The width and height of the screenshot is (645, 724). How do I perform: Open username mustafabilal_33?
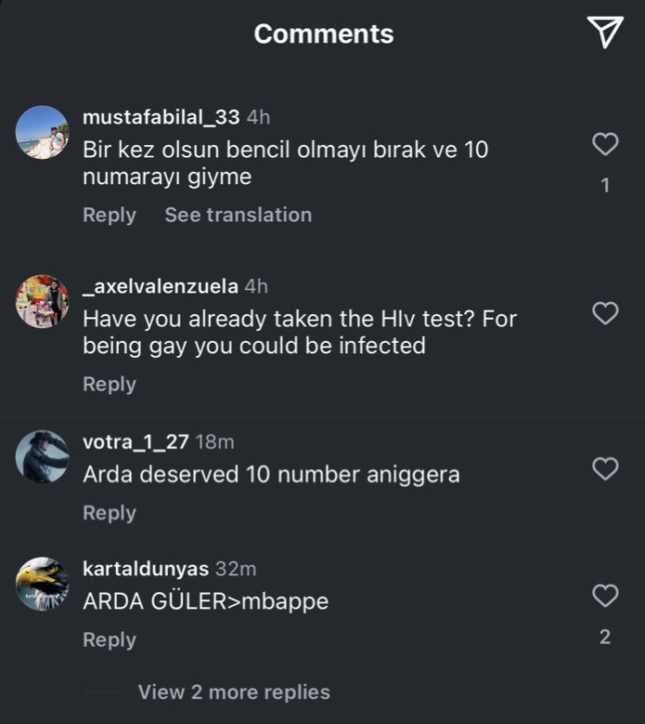(x=161, y=117)
